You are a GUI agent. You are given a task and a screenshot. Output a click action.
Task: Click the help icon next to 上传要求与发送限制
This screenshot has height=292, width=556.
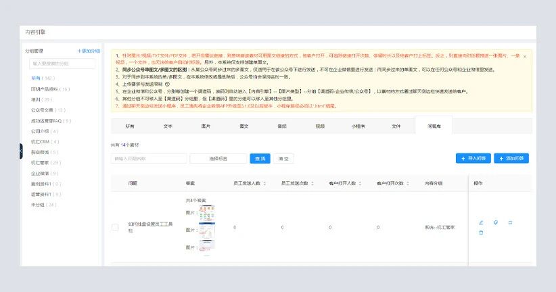[x=167, y=84]
